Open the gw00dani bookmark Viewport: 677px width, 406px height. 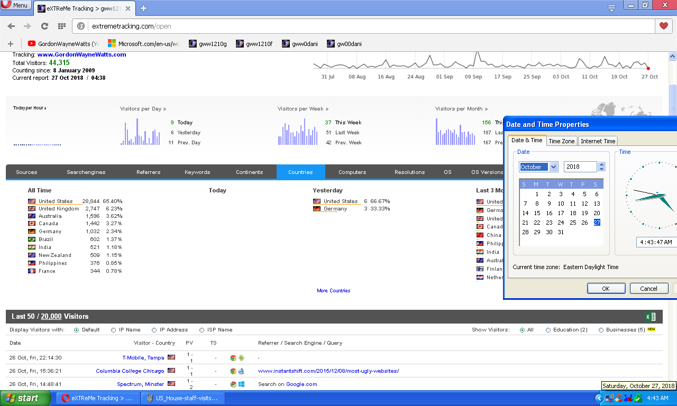345,44
